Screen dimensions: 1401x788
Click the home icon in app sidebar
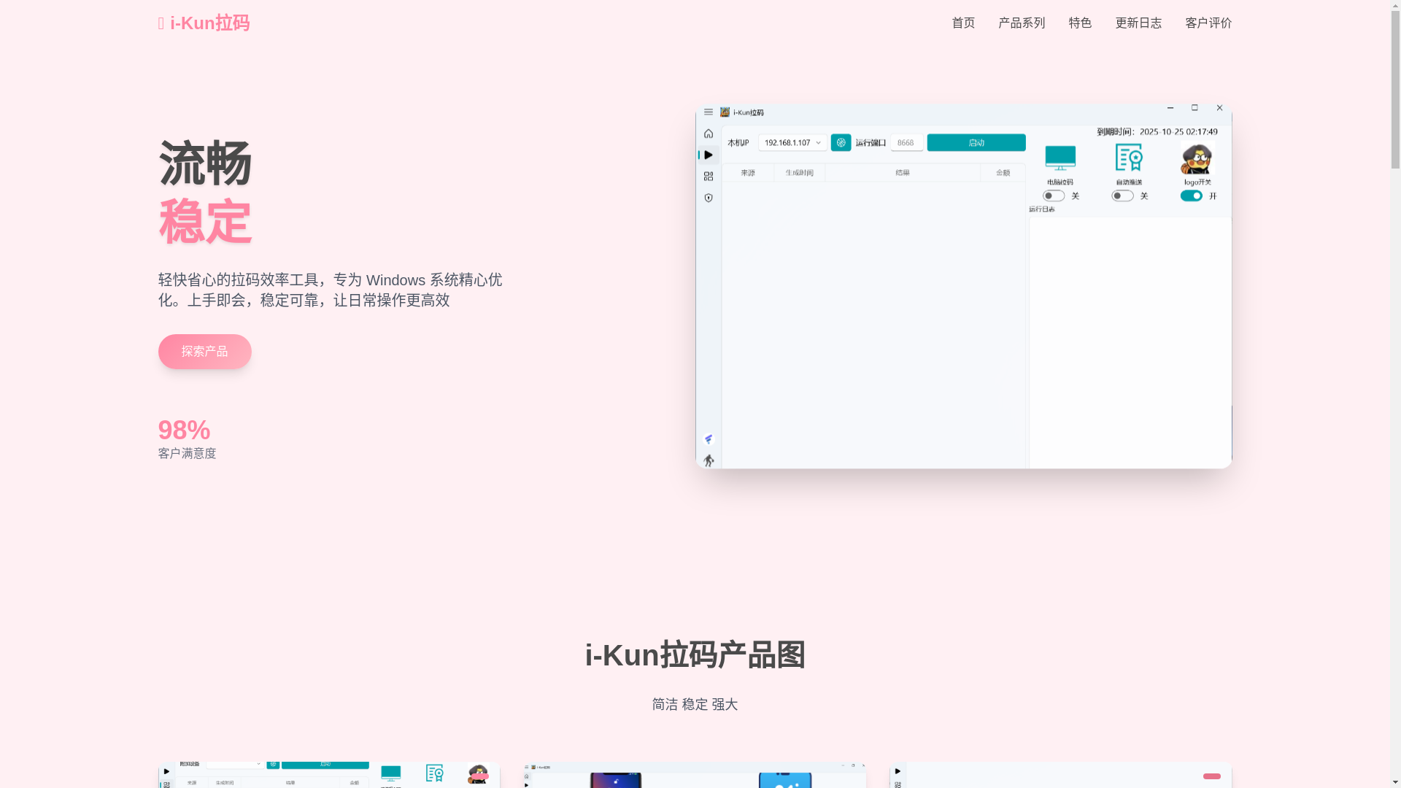(x=708, y=134)
